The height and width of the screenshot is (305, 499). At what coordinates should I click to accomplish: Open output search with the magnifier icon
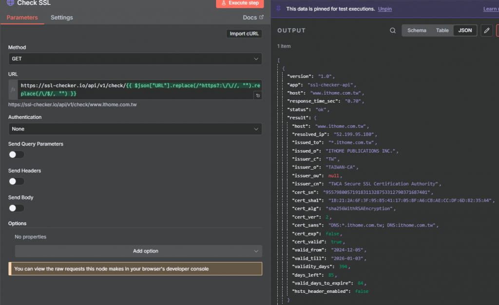pos(393,31)
